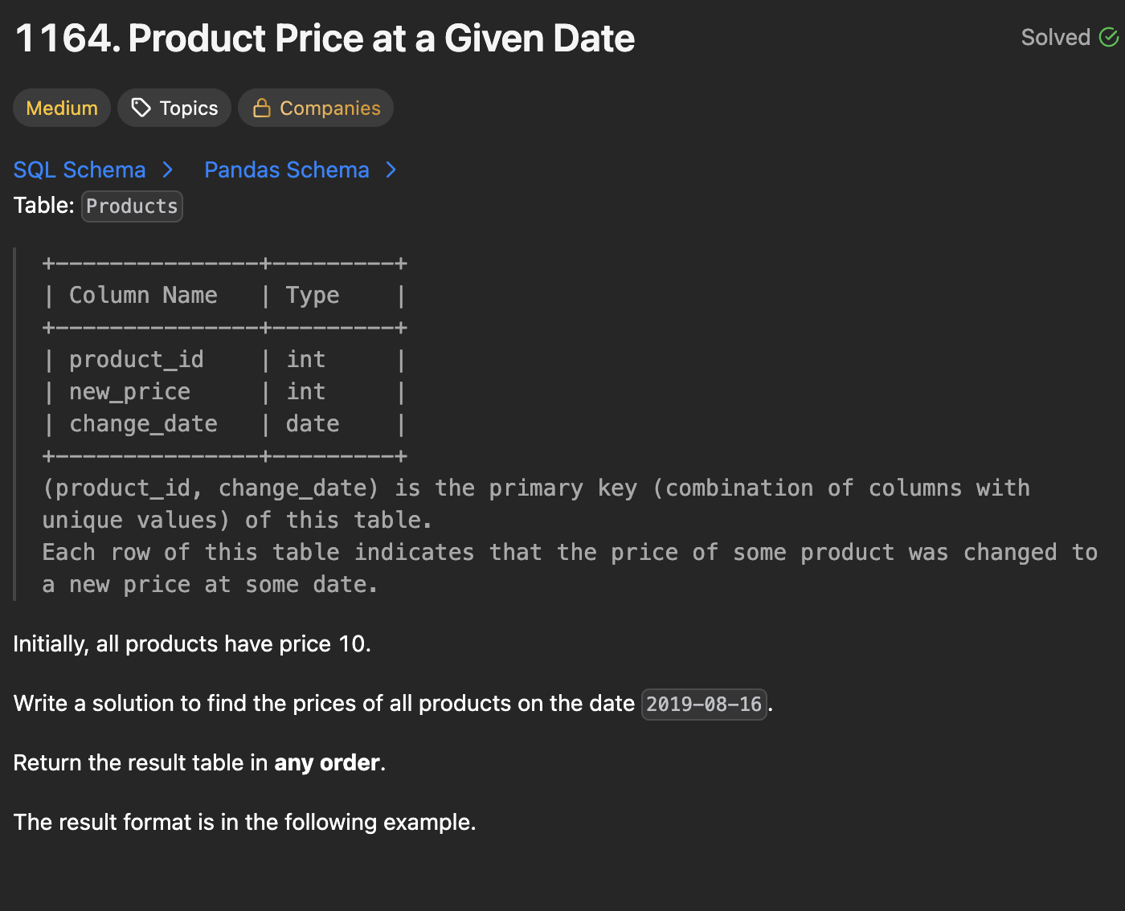Expand the SQL Schema chevron arrow
Viewport: 1125px width, 911px height.
point(167,170)
